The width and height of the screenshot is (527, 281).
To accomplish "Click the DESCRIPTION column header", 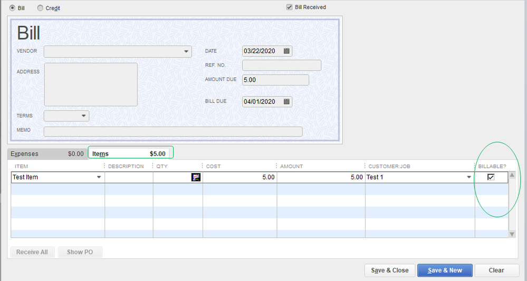I will tap(126, 166).
